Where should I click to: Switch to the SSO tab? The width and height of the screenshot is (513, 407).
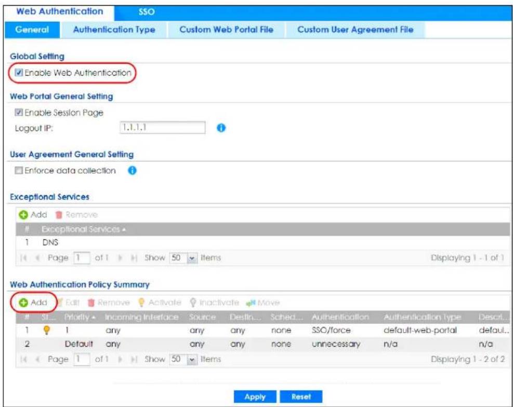pyautogui.click(x=146, y=12)
